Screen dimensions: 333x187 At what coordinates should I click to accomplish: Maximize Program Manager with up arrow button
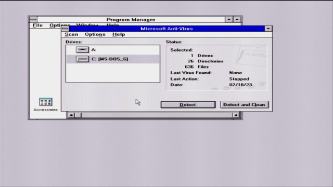[x=237, y=20]
